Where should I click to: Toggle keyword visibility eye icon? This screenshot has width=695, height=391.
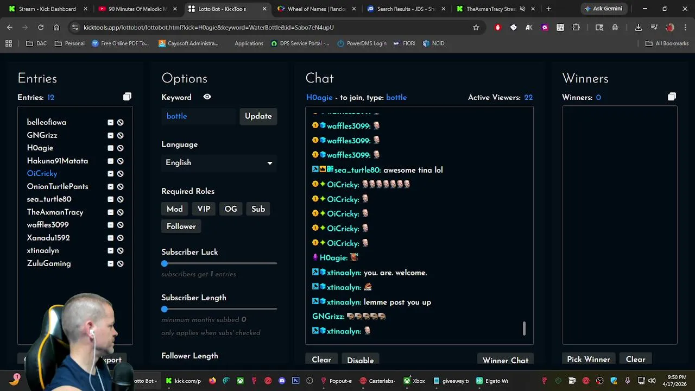point(207,97)
